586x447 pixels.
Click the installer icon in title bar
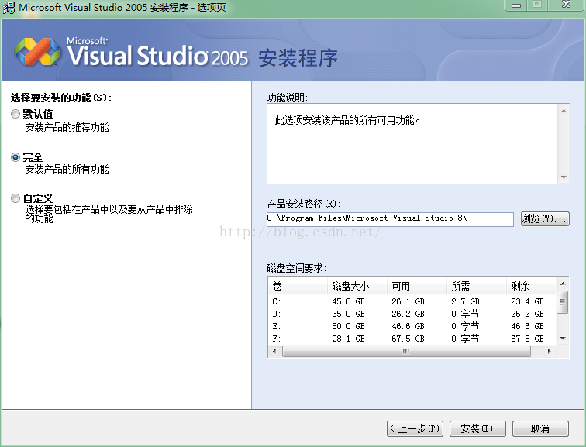tap(9, 8)
